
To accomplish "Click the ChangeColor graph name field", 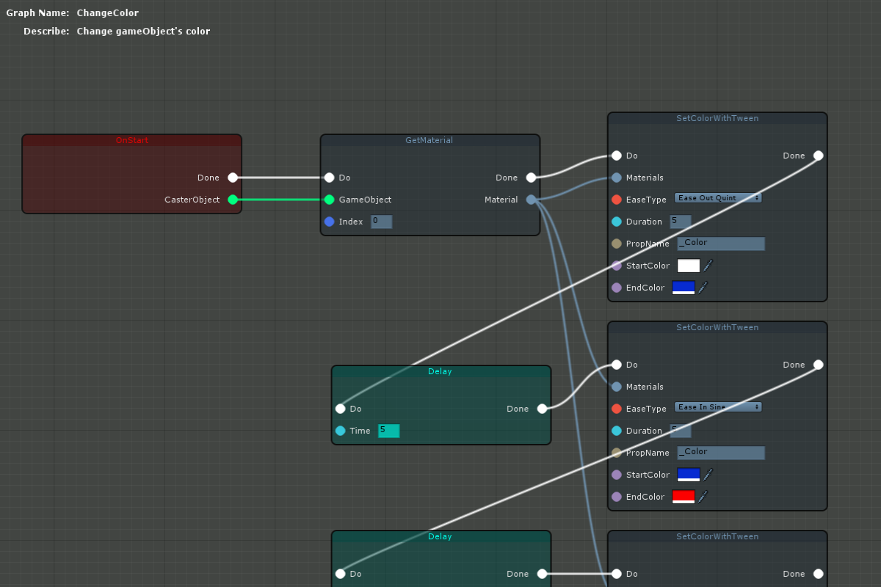I will [107, 13].
